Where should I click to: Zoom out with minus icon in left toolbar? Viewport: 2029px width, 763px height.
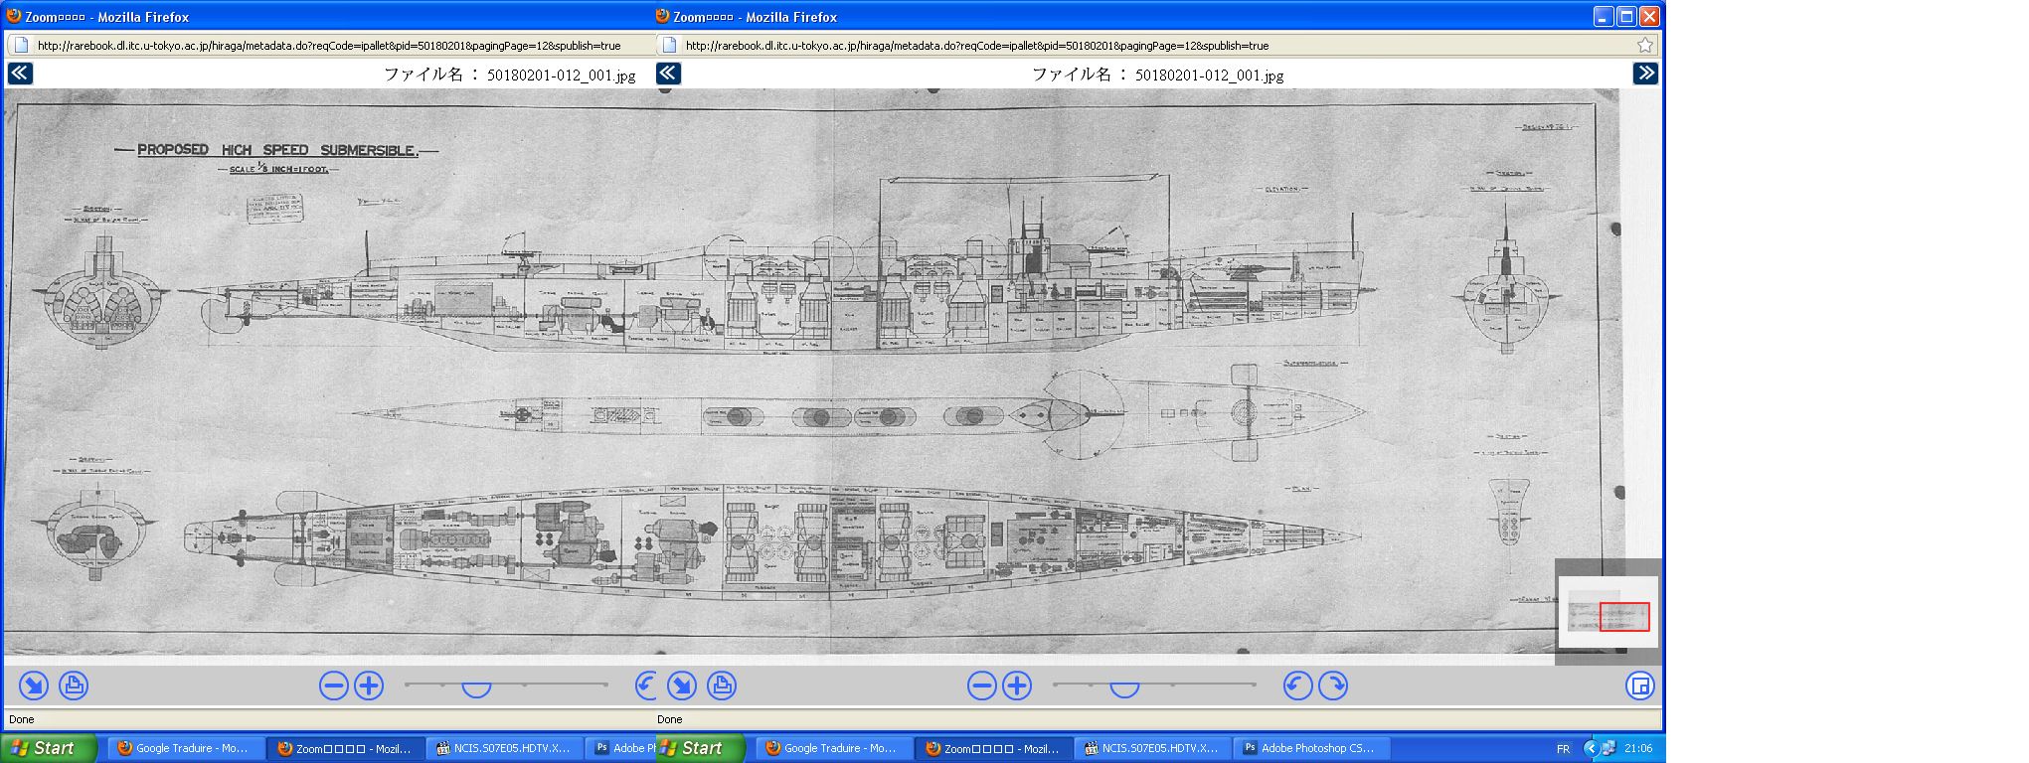[334, 686]
